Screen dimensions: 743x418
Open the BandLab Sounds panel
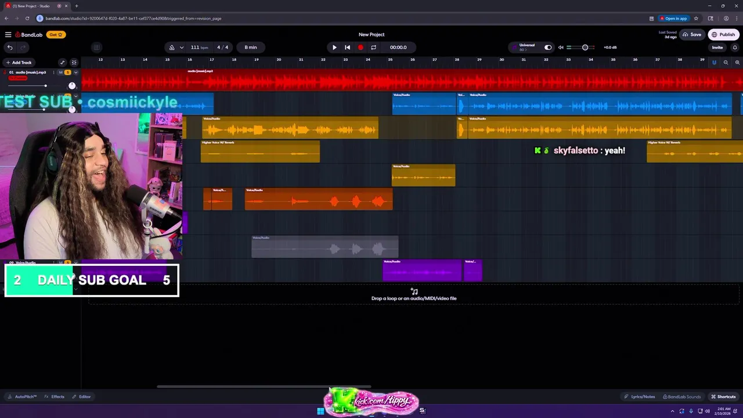(x=681, y=397)
